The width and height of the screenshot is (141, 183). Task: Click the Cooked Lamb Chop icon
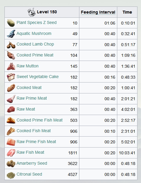click(x=11, y=45)
